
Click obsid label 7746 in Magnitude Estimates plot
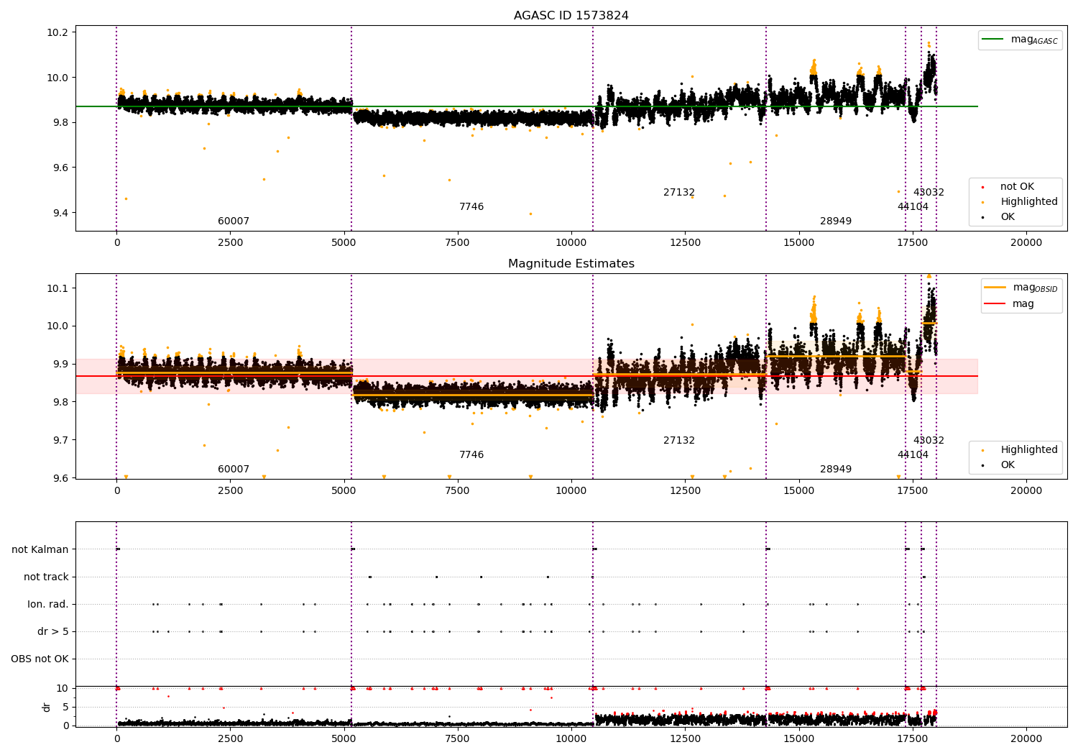coord(471,455)
